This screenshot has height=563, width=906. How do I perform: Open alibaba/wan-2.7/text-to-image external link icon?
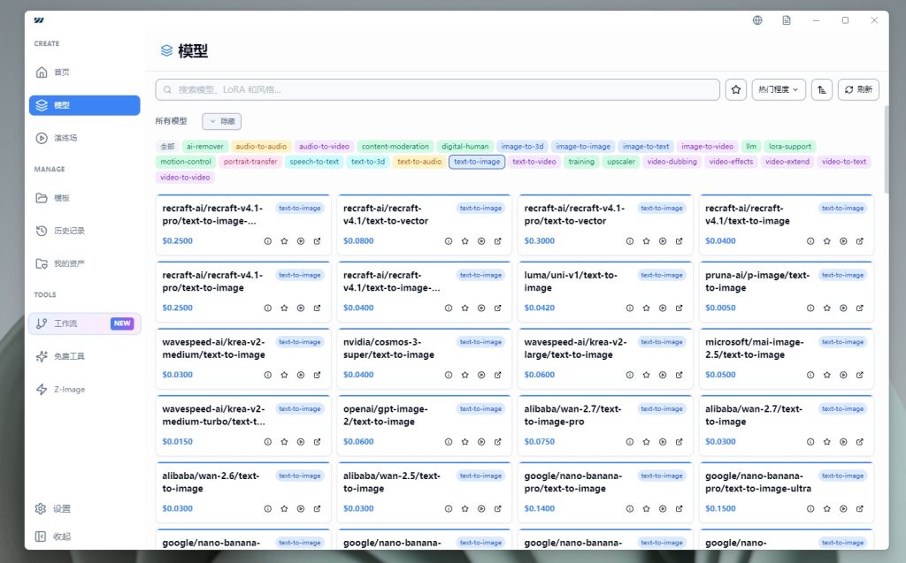click(x=860, y=442)
